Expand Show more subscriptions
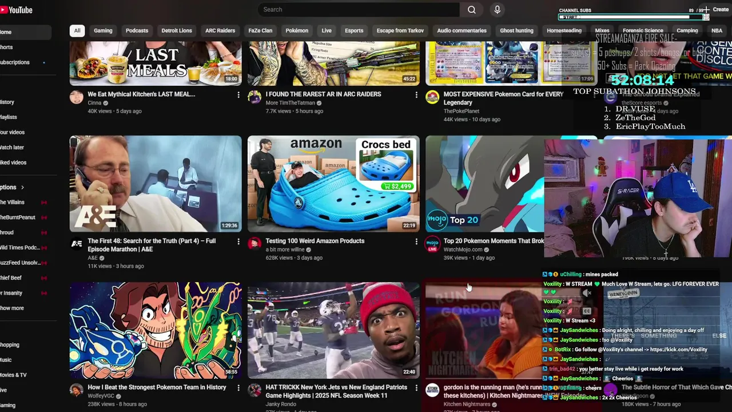This screenshot has width=732, height=412. pyautogui.click(x=12, y=308)
